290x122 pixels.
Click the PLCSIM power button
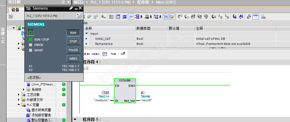click(31, 33)
